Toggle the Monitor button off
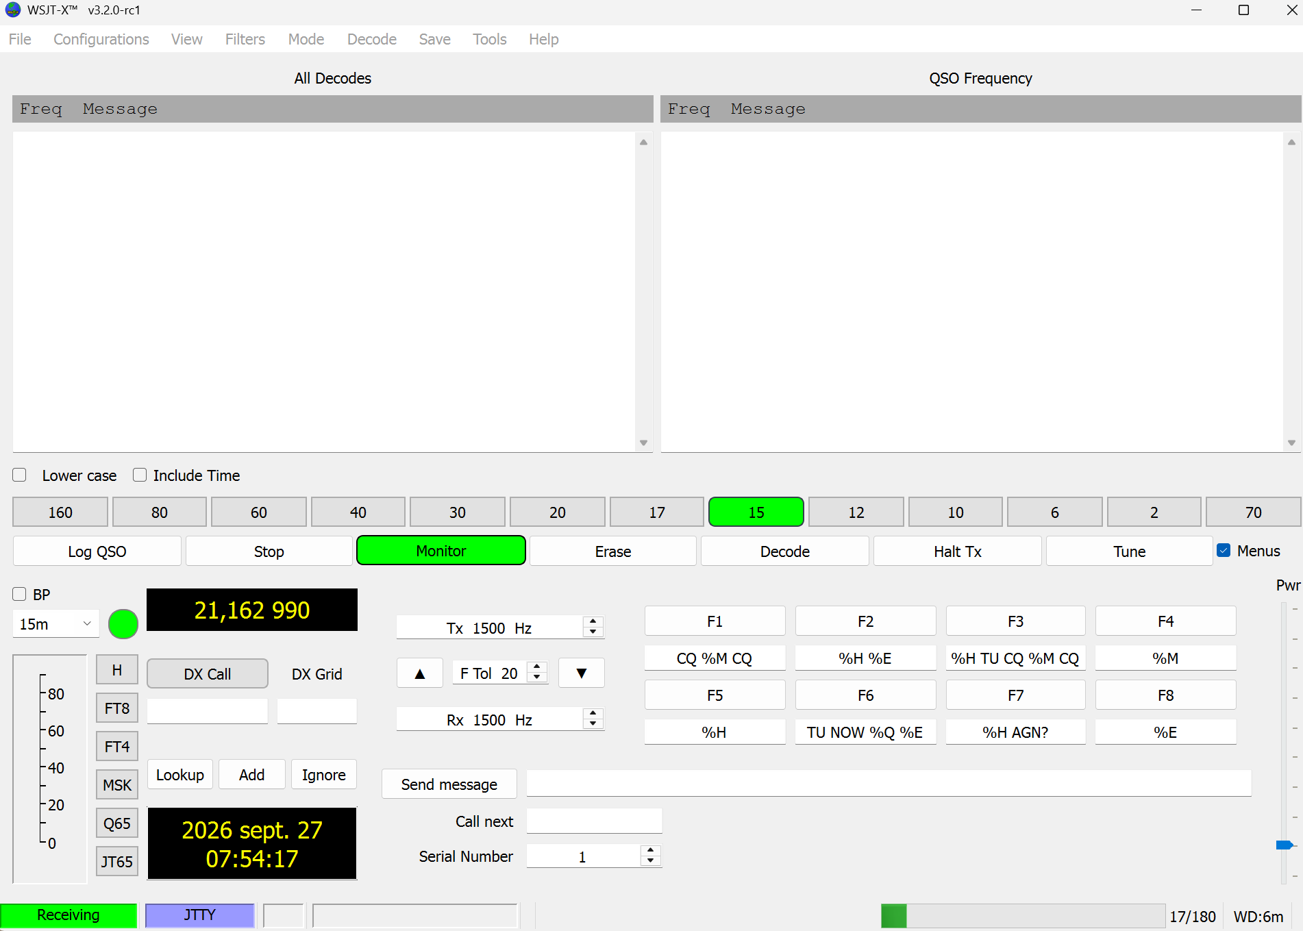Viewport: 1303px width, 931px height. click(441, 551)
